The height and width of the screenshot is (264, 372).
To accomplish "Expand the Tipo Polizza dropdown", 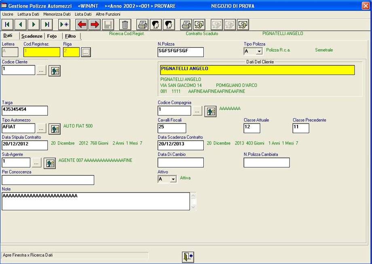I will coord(259,51).
